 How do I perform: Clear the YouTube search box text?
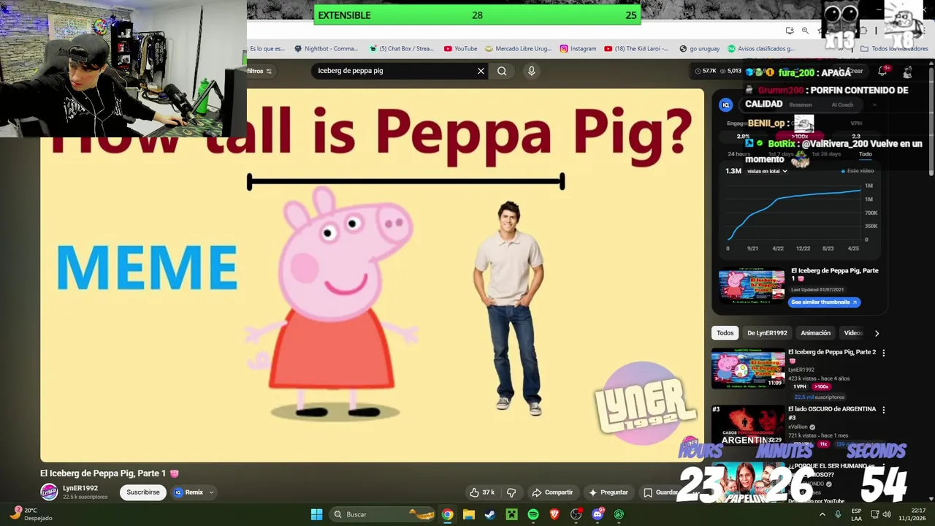[481, 71]
